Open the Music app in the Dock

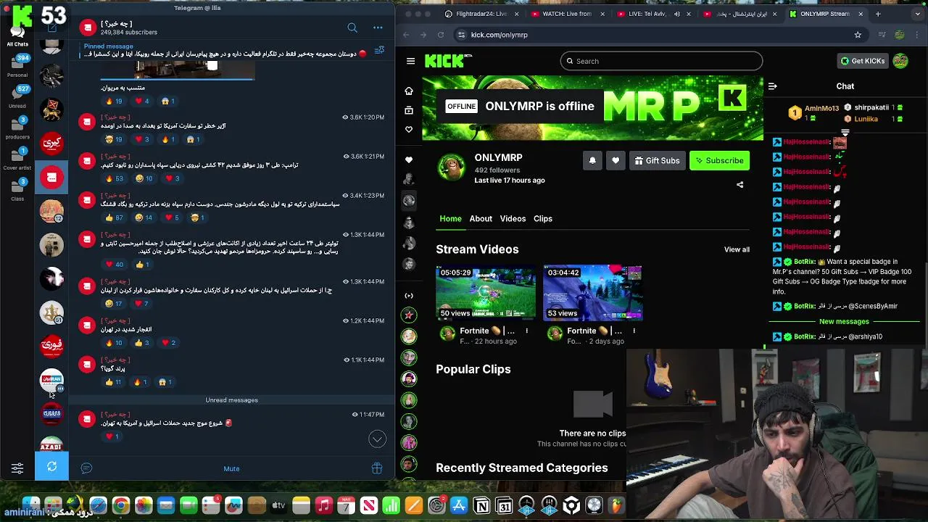coord(324,505)
